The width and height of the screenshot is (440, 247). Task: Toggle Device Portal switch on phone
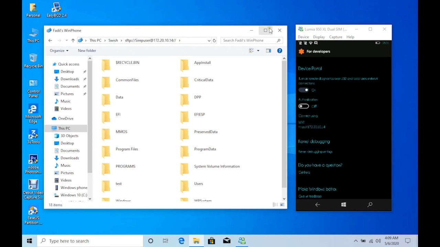click(304, 90)
